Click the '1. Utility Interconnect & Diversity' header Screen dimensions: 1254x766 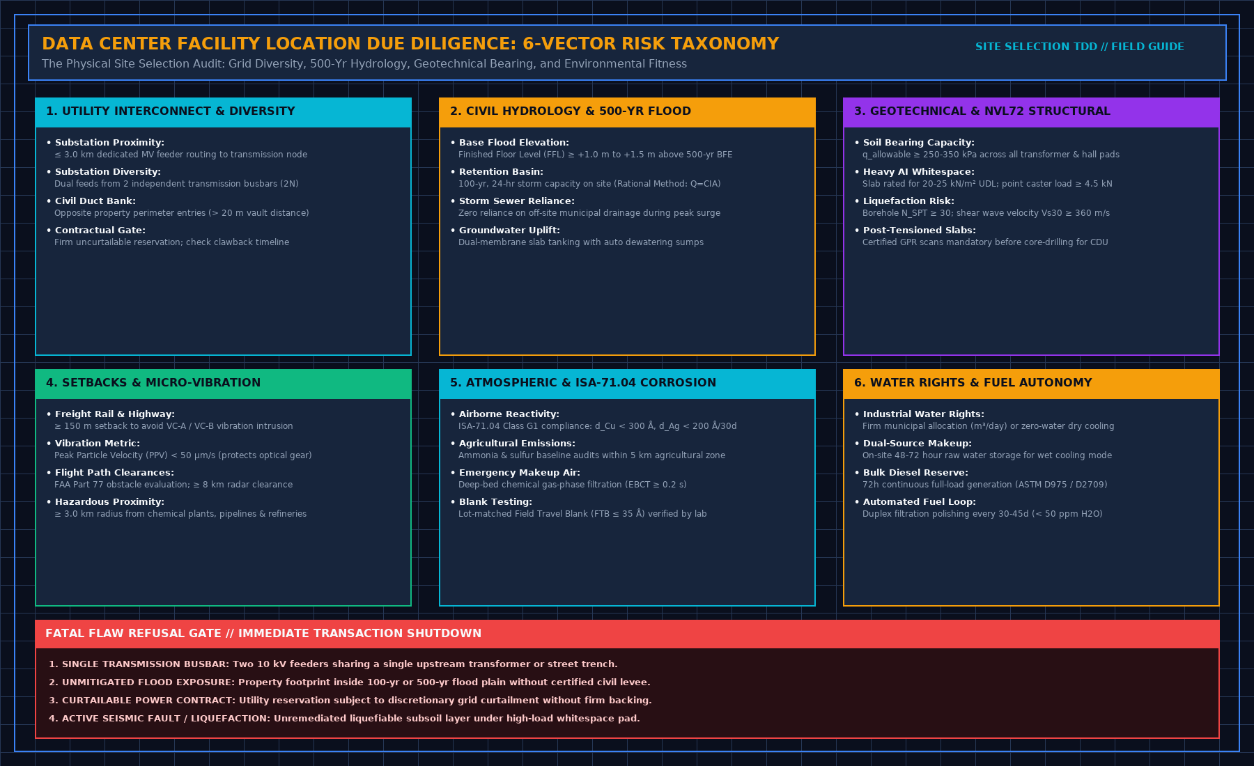pos(223,112)
